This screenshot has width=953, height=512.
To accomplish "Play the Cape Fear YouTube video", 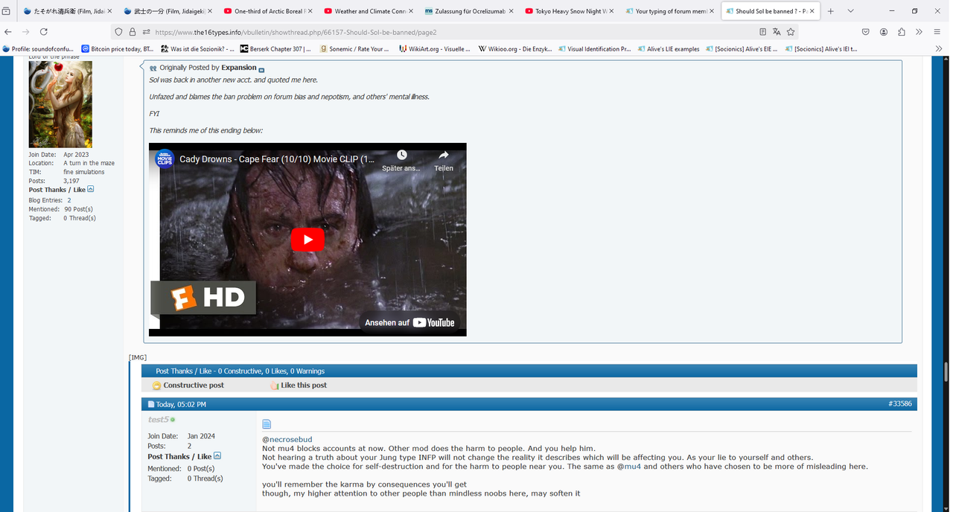I will click(307, 240).
